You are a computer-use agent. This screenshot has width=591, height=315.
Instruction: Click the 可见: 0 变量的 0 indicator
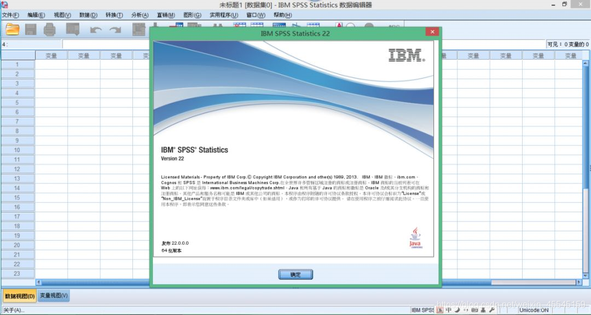[568, 44]
